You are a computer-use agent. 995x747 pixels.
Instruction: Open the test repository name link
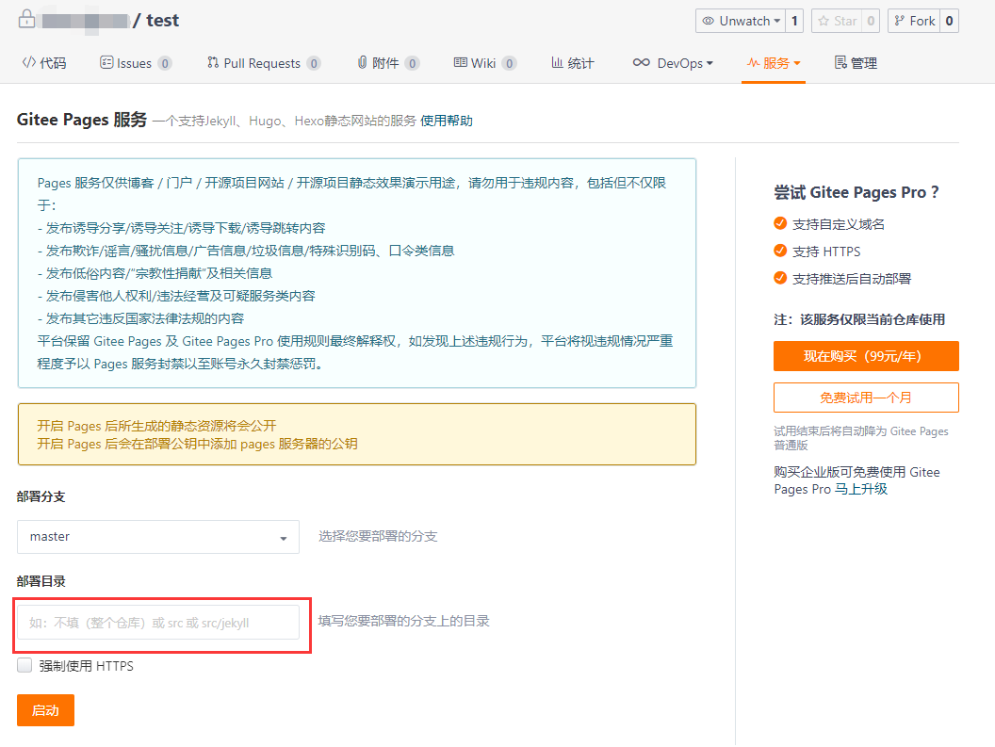163,21
